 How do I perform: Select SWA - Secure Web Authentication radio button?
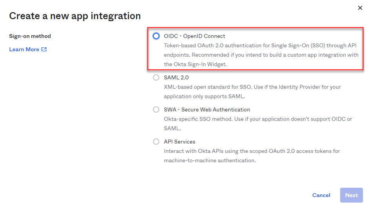156,109
